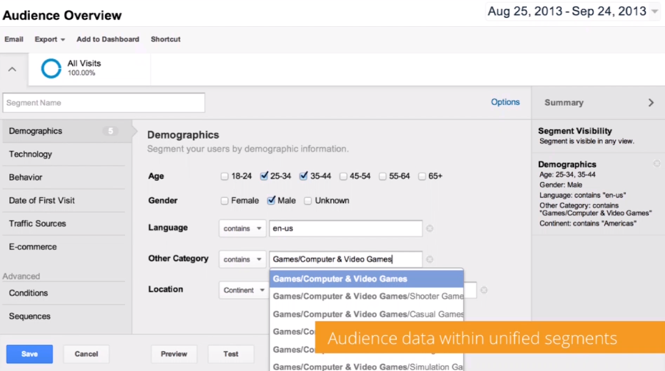The image size is (665, 371).
Task: Open the Language contains operator dropdown
Action: [242, 229]
